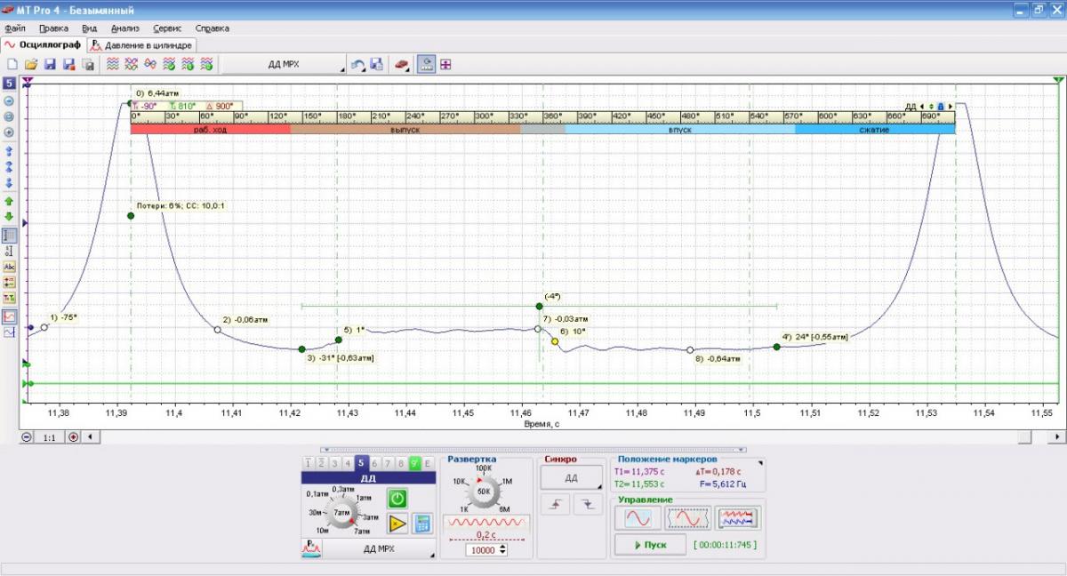The width and height of the screenshot is (1067, 576).
Task: Click the yellow amplifier triangle icon
Action: coord(397,524)
